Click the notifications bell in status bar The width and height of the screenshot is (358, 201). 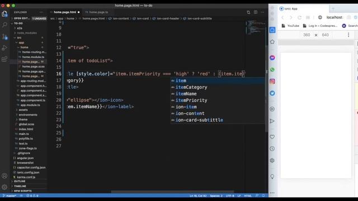[263, 196]
